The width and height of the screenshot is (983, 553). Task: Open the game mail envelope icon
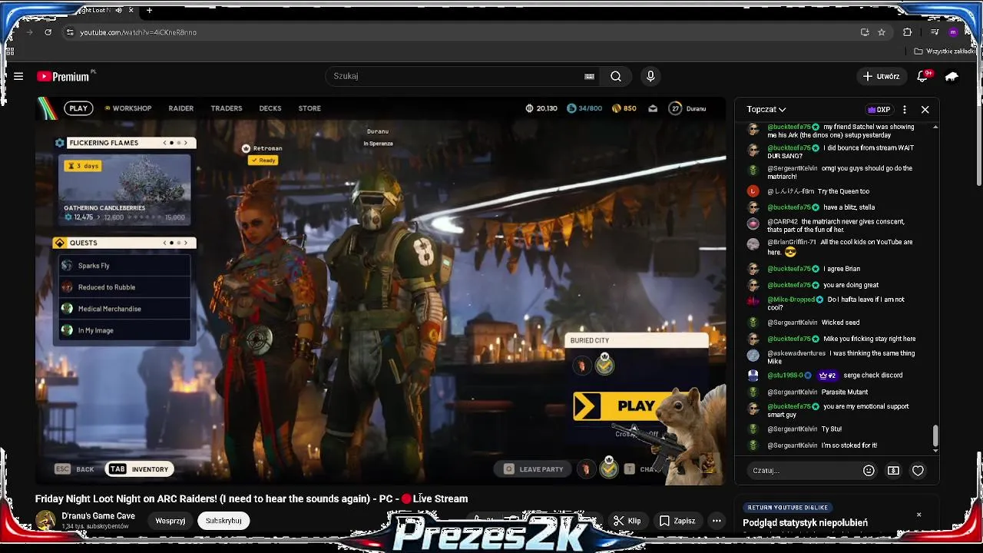click(653, 108)
